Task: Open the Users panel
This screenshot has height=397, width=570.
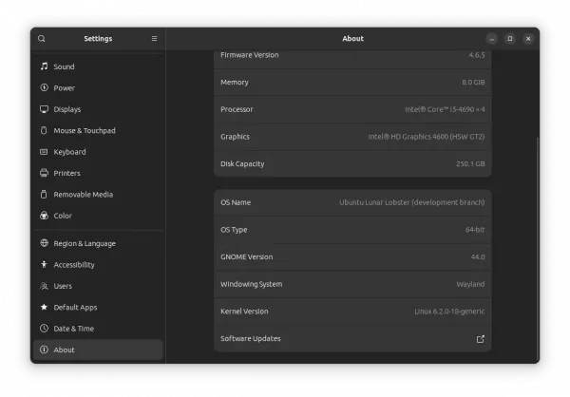Action: point(98,286)
